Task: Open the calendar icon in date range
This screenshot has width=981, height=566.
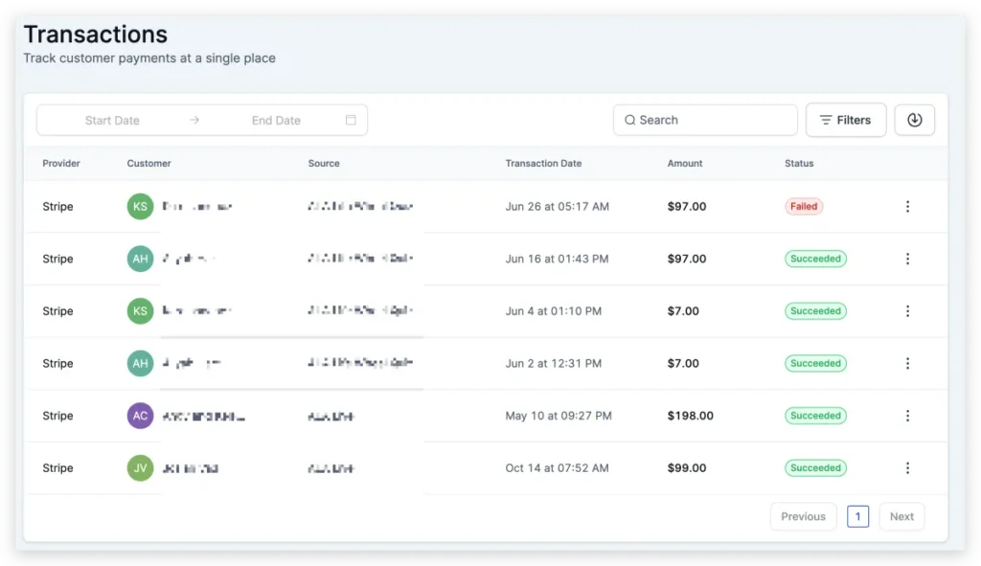Action: 351,120
